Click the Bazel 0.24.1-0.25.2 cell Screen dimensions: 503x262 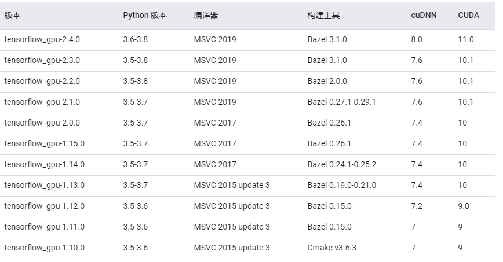(x=342, y=164)
